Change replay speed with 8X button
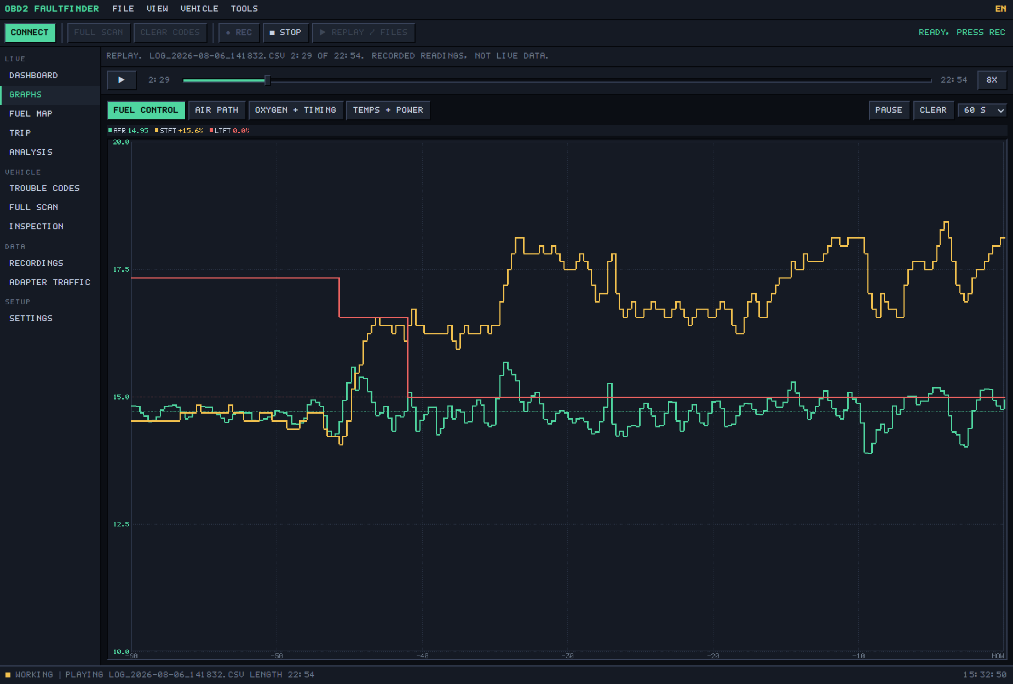The image size is (1013, 684). click(x=992, y=80)
